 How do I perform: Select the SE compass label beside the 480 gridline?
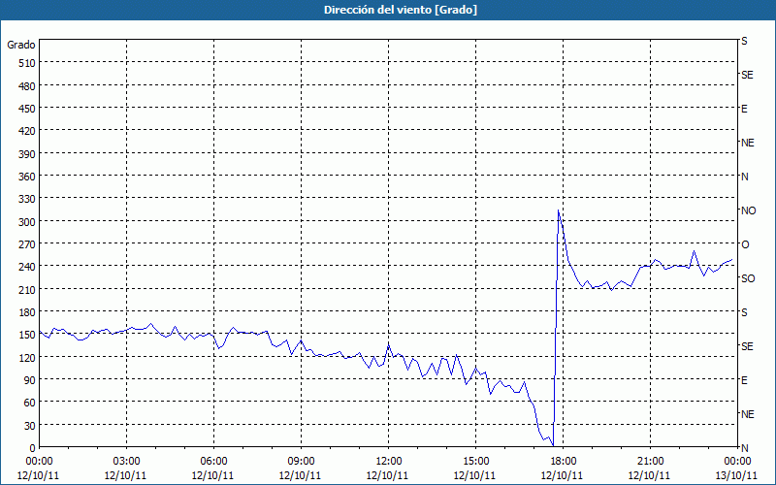(747, 76)
